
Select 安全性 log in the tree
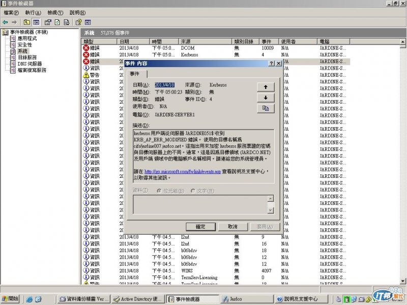point(24,45)
